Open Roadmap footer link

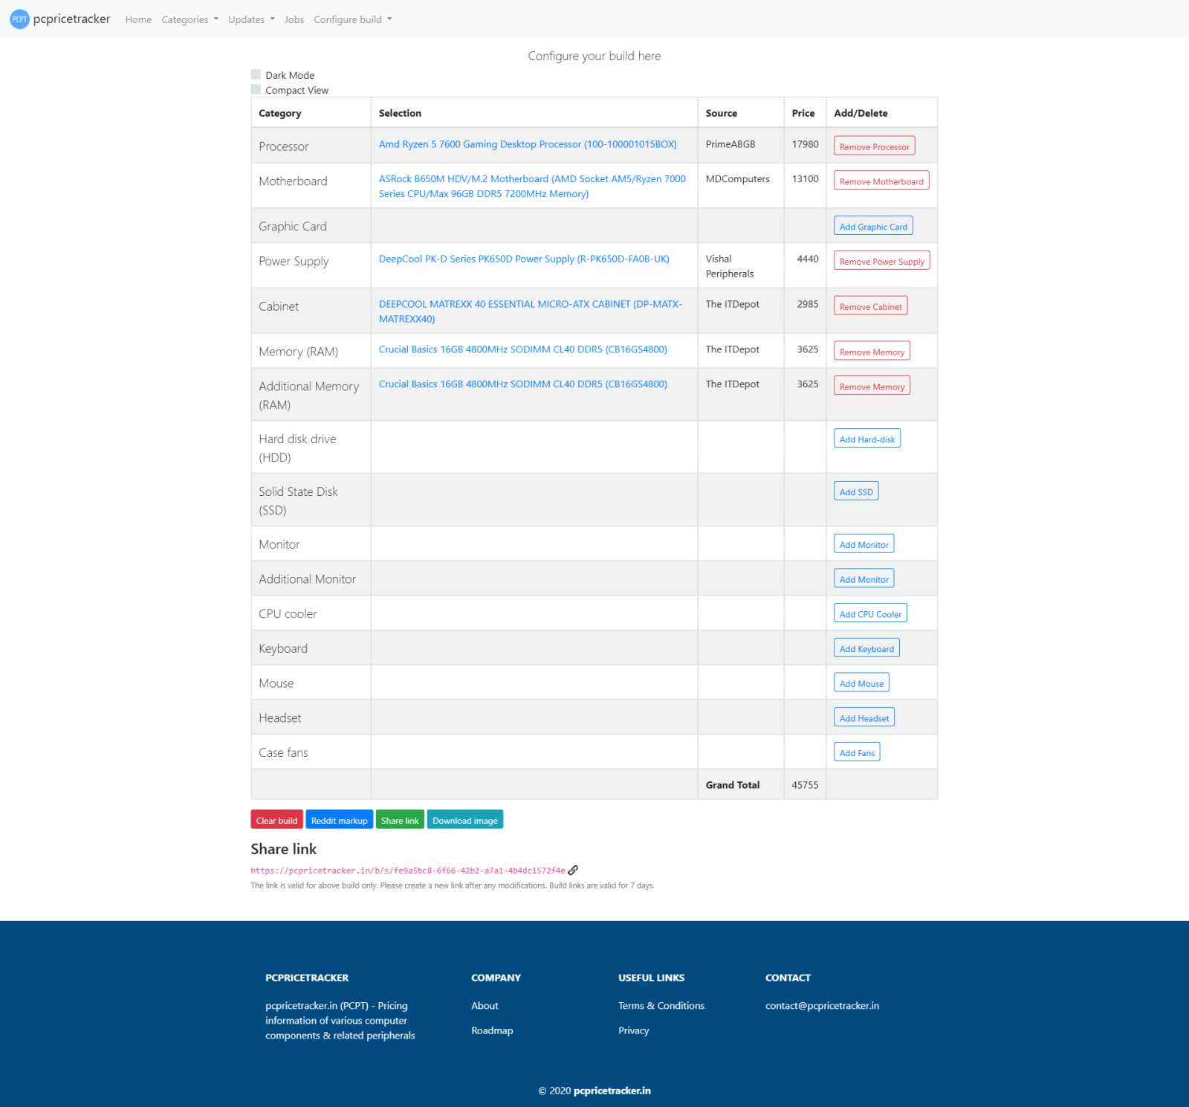(x=492, y=1030)
